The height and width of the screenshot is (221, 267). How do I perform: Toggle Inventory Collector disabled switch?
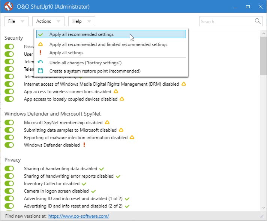coord(9,184)
